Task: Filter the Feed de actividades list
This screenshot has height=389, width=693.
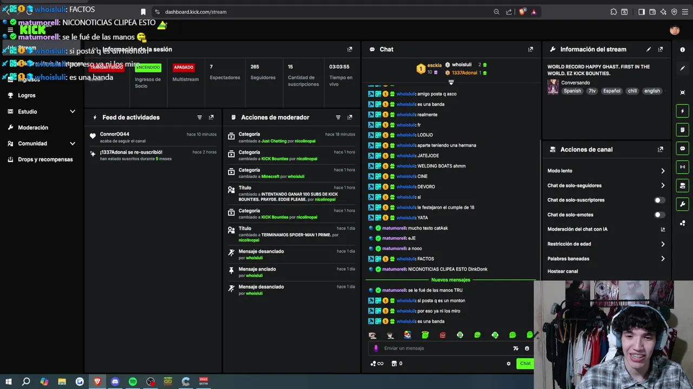Action: pos(199,117)
